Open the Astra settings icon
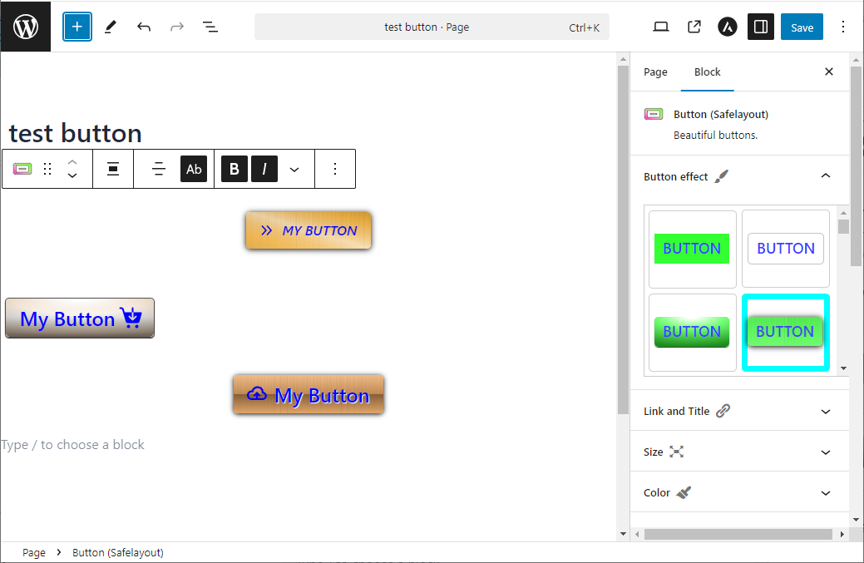Viewport: 864px width, 563px height. [728, 27]
